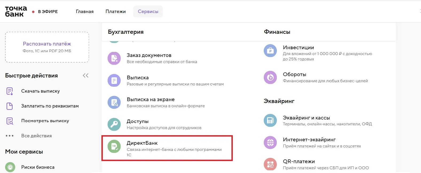421x173 pixels.
Task: Open Интернет-эквайринг globe icon
Action: click(270, 142)
